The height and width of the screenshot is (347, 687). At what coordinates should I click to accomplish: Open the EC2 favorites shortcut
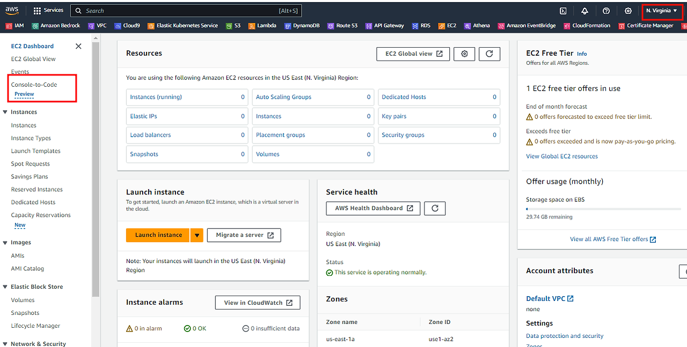click(448, 26)
